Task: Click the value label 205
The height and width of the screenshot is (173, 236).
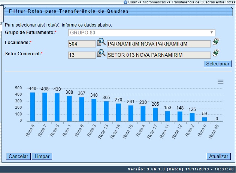Action: pyautogui.click(x=155, y=104)
